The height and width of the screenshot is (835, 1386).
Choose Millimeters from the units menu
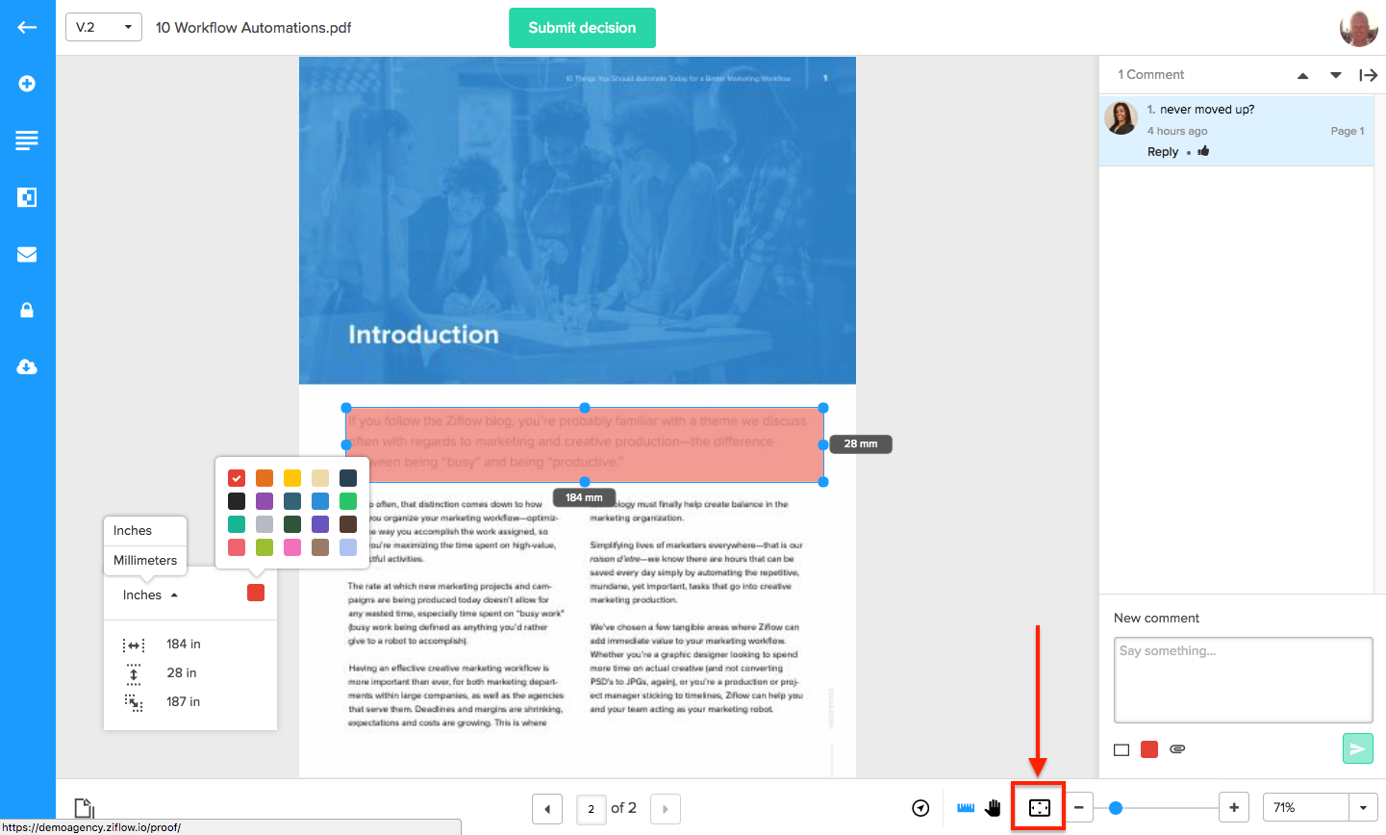point(145,560)
